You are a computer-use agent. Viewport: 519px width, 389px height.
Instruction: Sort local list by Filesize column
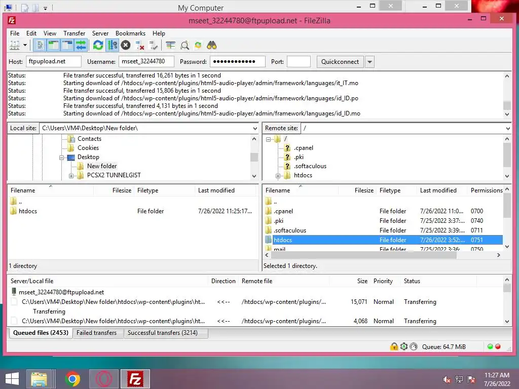tap(114, 190)
